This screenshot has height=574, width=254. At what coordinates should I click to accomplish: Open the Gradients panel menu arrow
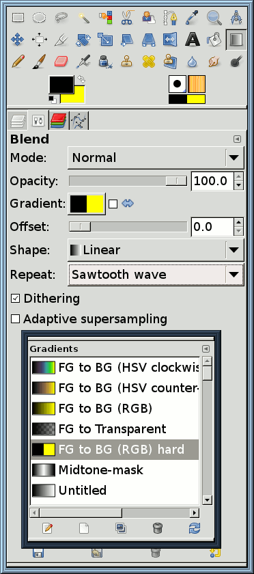[x=206, y=349]
